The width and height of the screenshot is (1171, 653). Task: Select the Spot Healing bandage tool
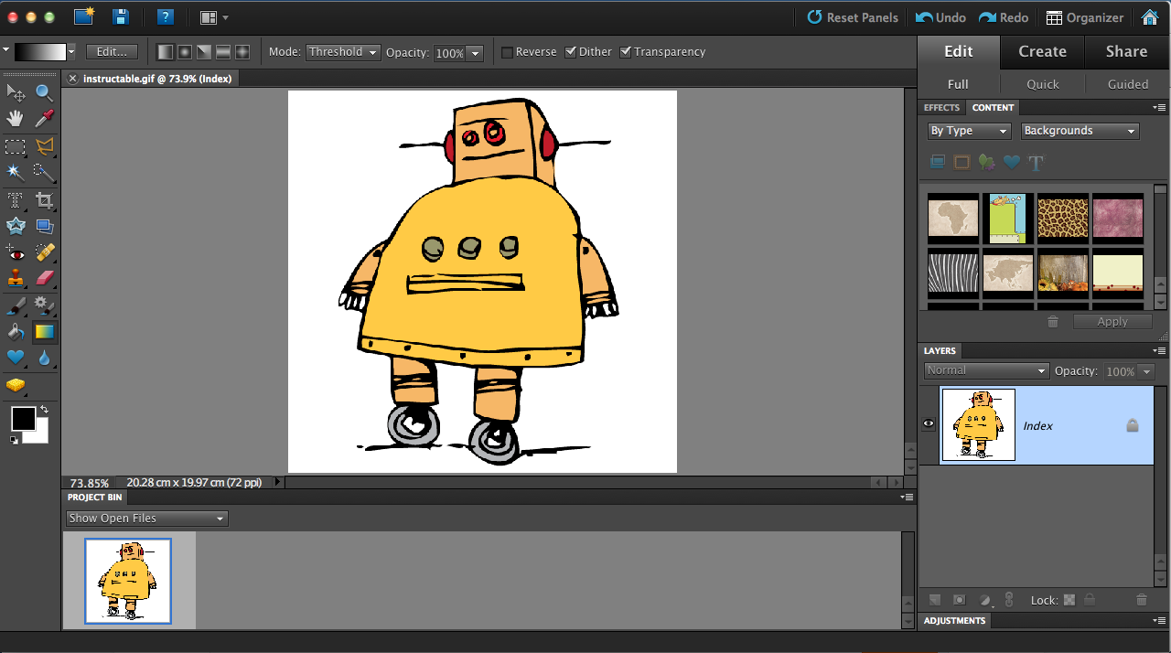pyautogui.click(x=44, y=252)
